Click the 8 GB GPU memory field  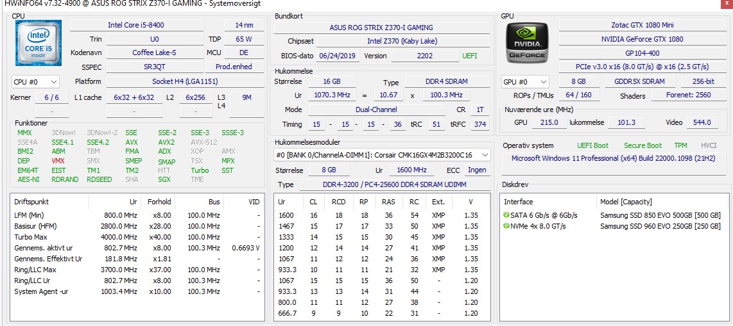click(x=578, y=81)
